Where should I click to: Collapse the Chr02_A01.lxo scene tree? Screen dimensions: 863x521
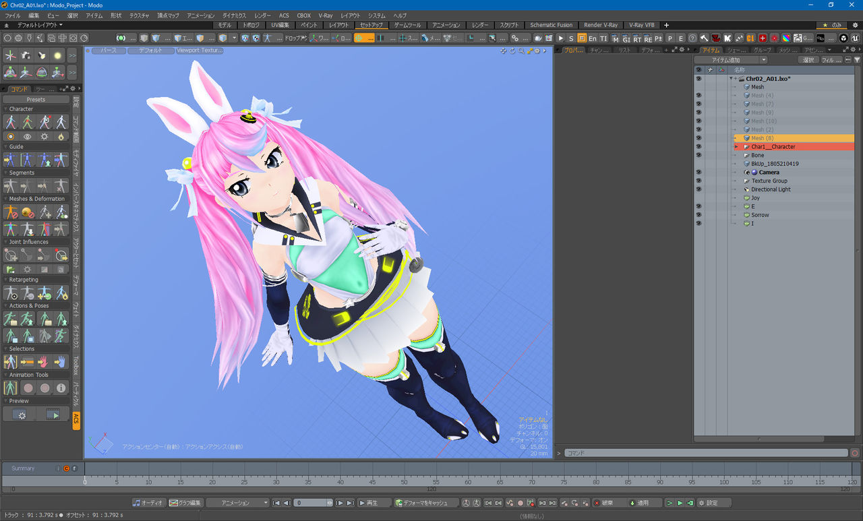(x=732, y=79)
